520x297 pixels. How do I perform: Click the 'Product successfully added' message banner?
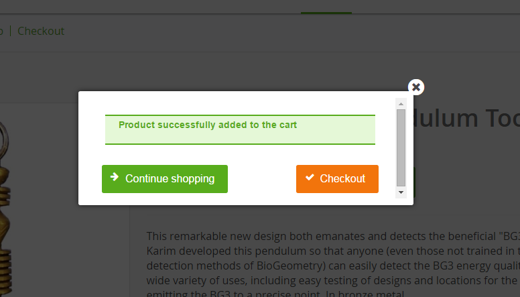pos(240,129)
